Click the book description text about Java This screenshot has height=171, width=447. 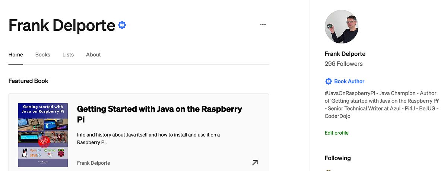pos(148,138)
